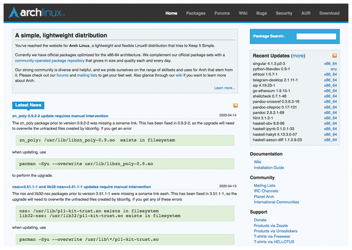Click the Arch Linux logo
This screenshot has width=352, height=250.
pyautogui.click(x=36, y=12)
